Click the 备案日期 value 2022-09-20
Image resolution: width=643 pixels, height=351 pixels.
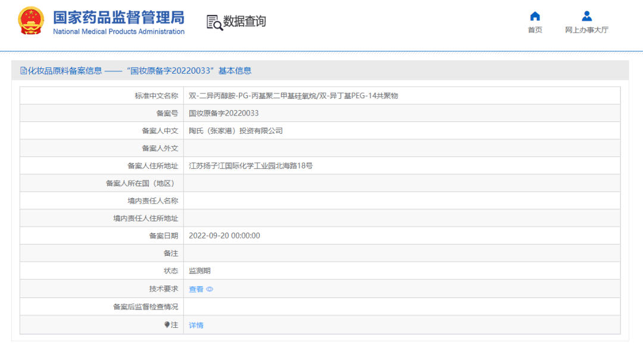[224, 236]
